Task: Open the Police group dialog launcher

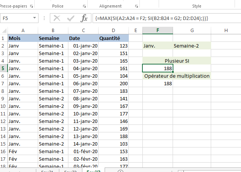Action: (83, 7)
